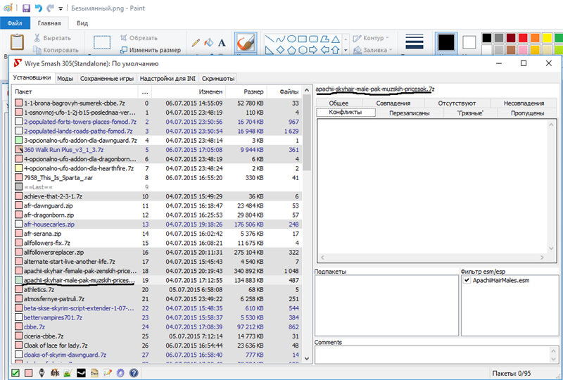This screenshot has height=380, width=563.
Task: Click the Wrye Smash window logo icon
Action: 17,63
